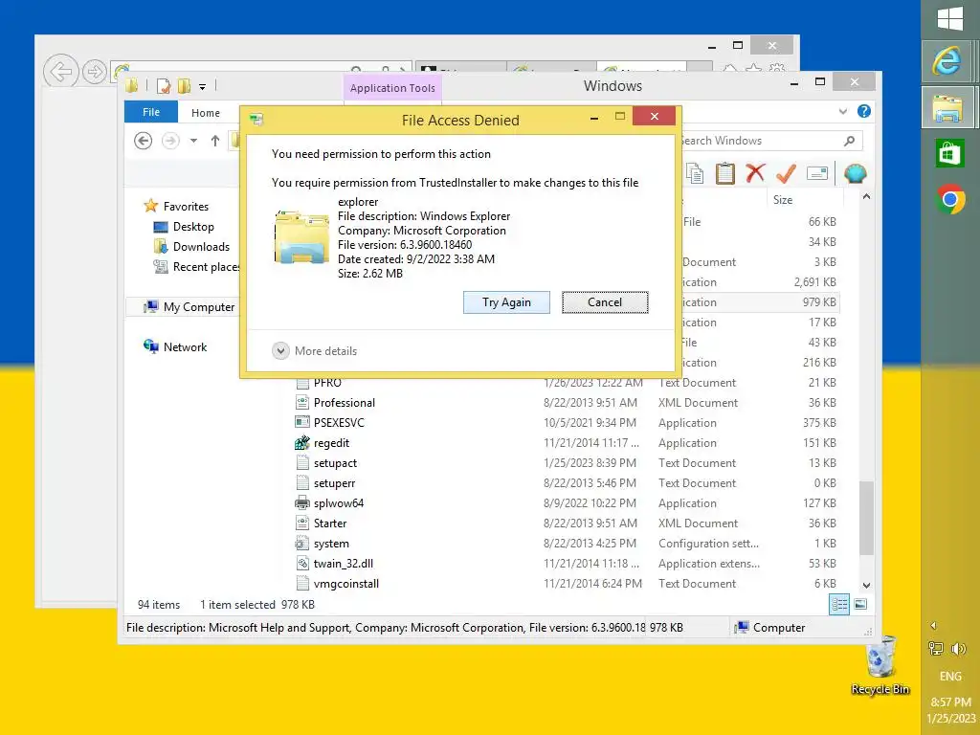Click the search magnifier in Search Windows box
980x735 pixels.
[849, 141]
